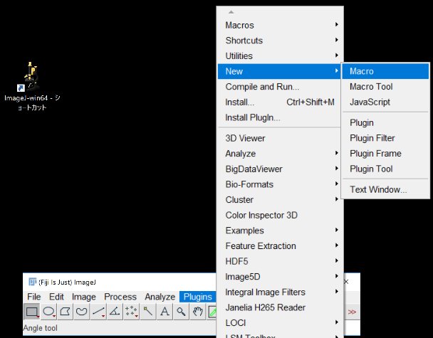This screenshot has height=338, width=433.
Task: Expand the Utilities submenu
Action: 281,56
